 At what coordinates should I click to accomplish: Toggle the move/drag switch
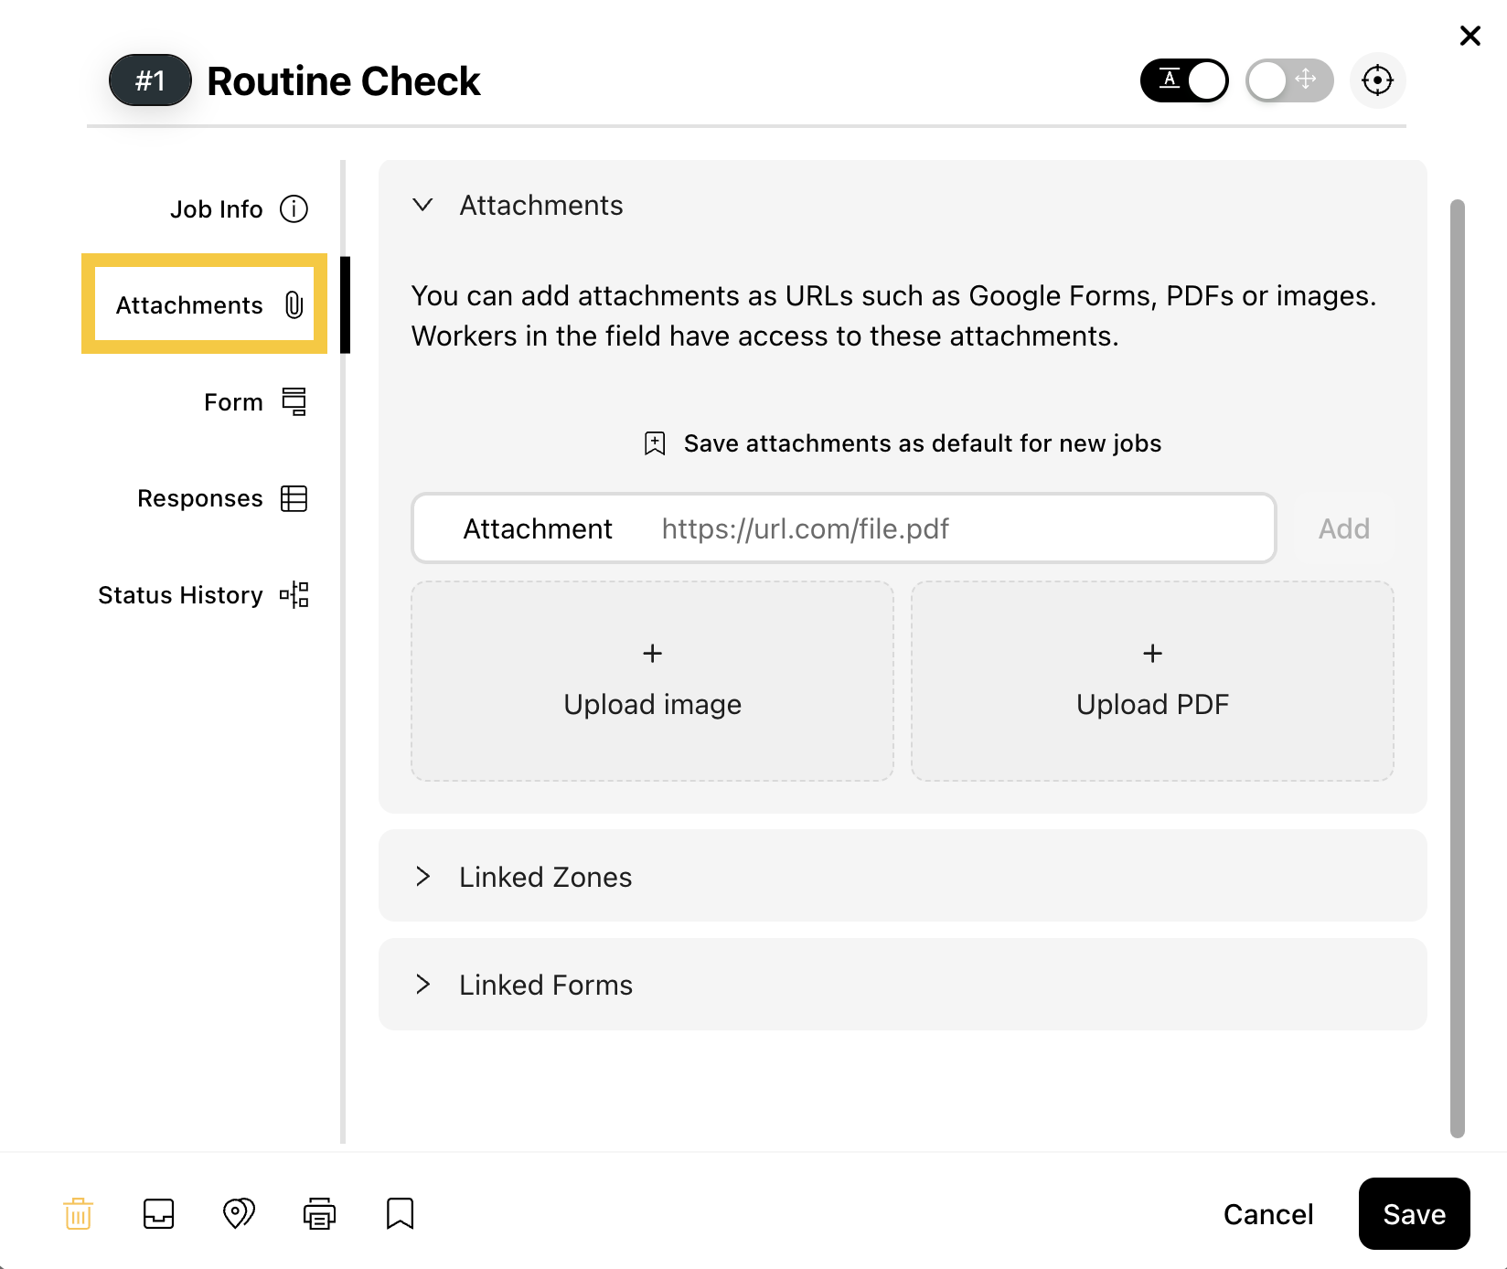pos(1289,80)
